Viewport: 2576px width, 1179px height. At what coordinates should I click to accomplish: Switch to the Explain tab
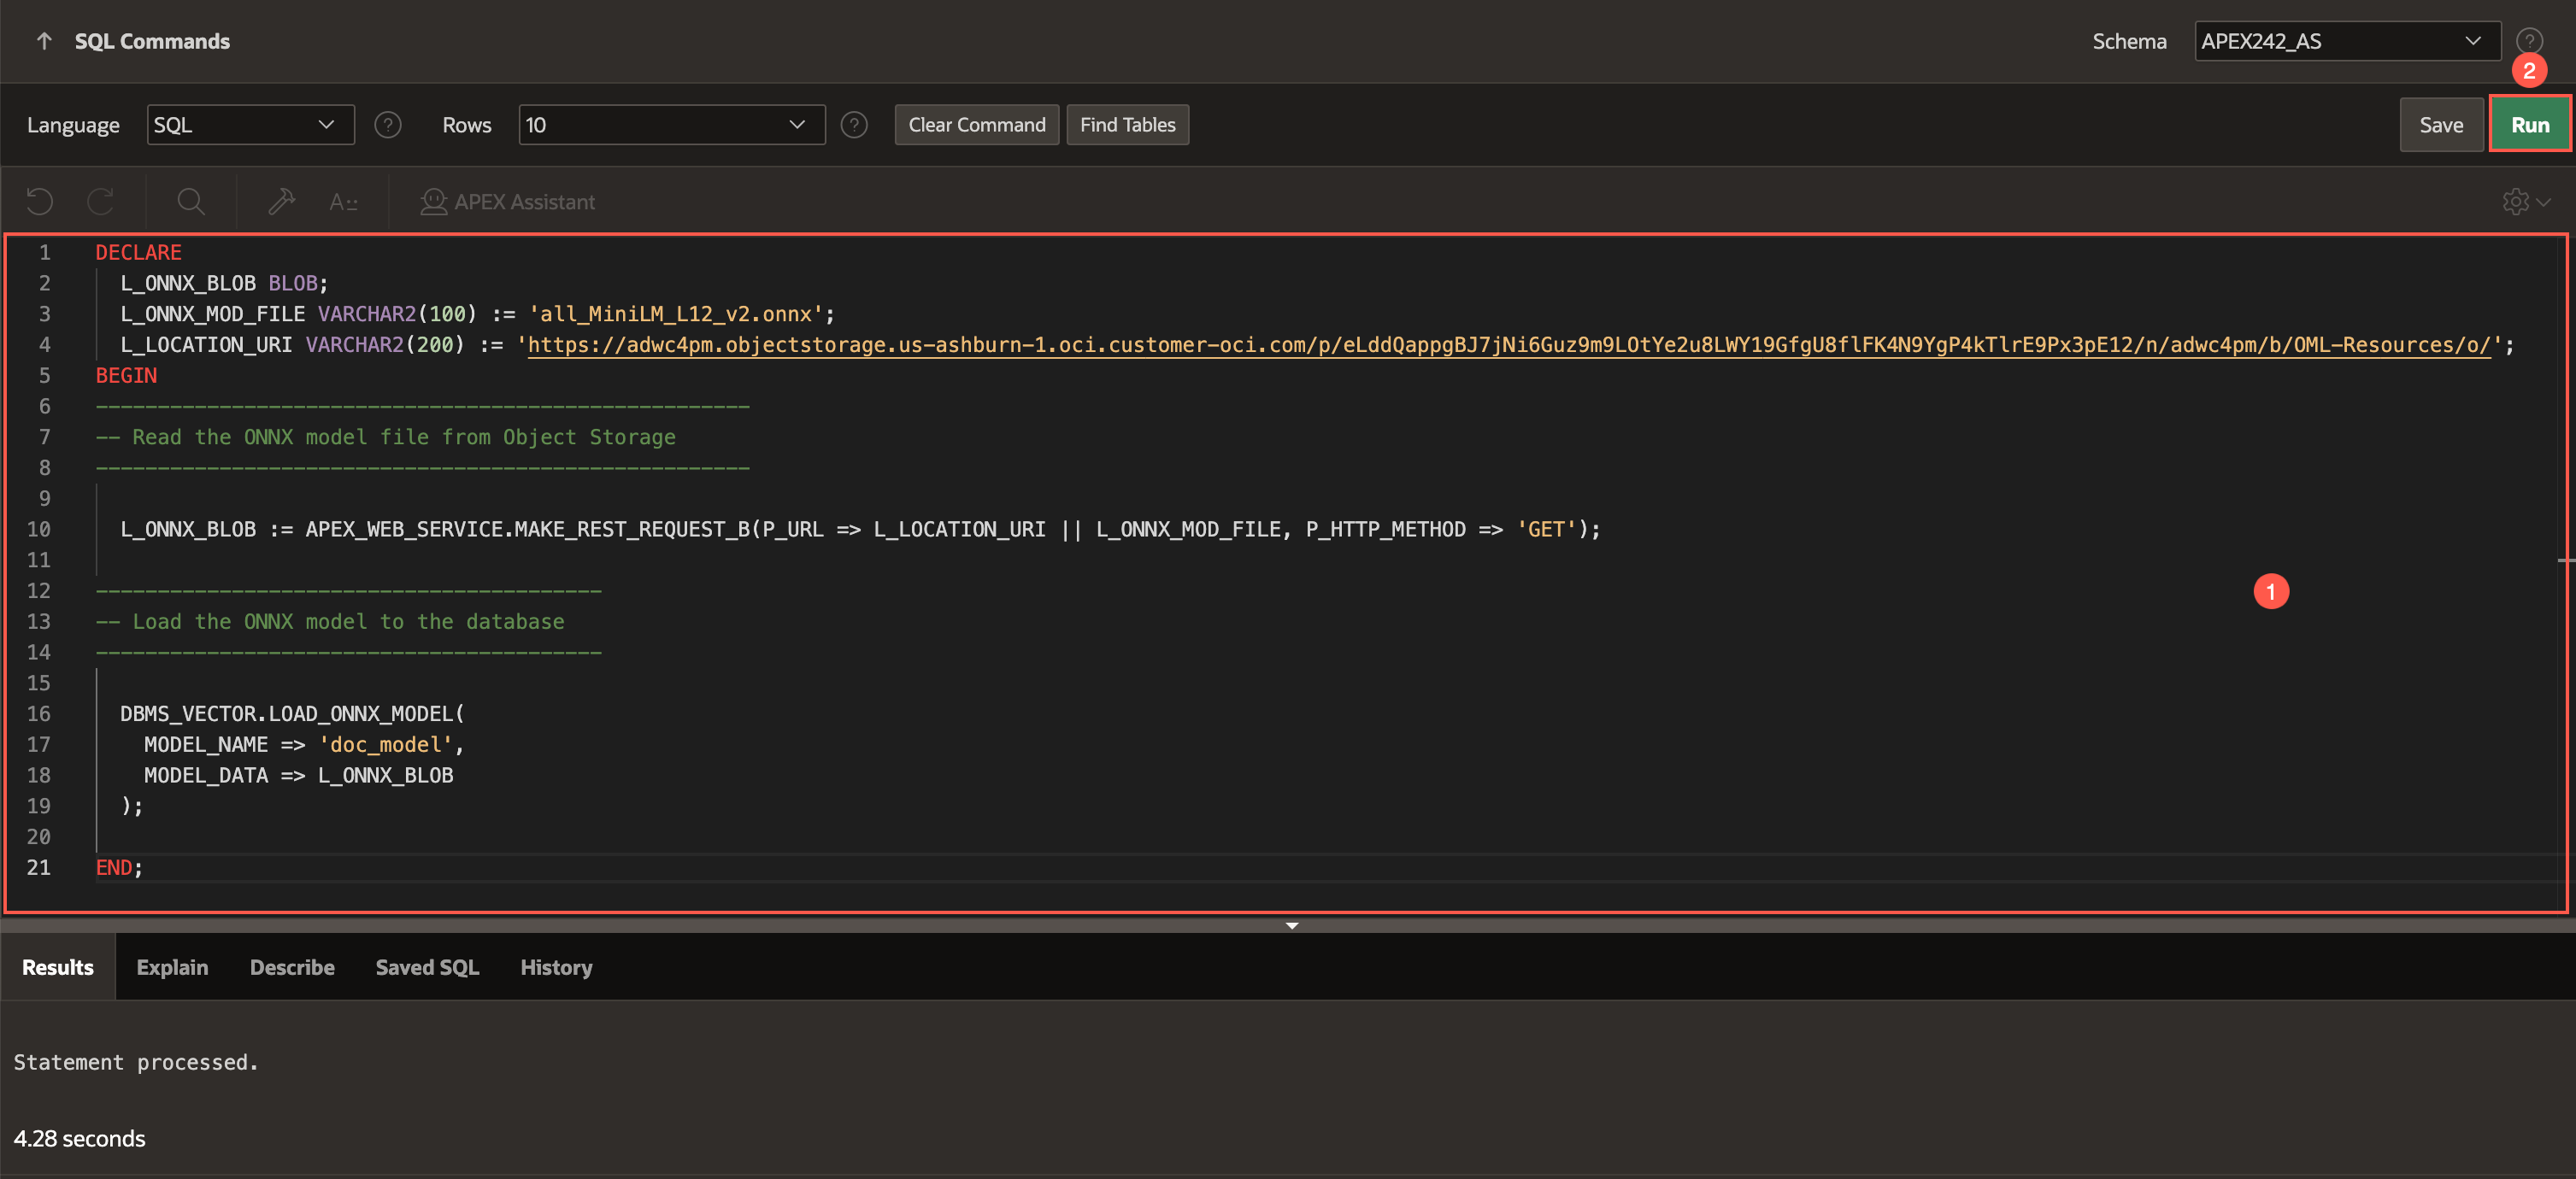(x=172, y=967)
